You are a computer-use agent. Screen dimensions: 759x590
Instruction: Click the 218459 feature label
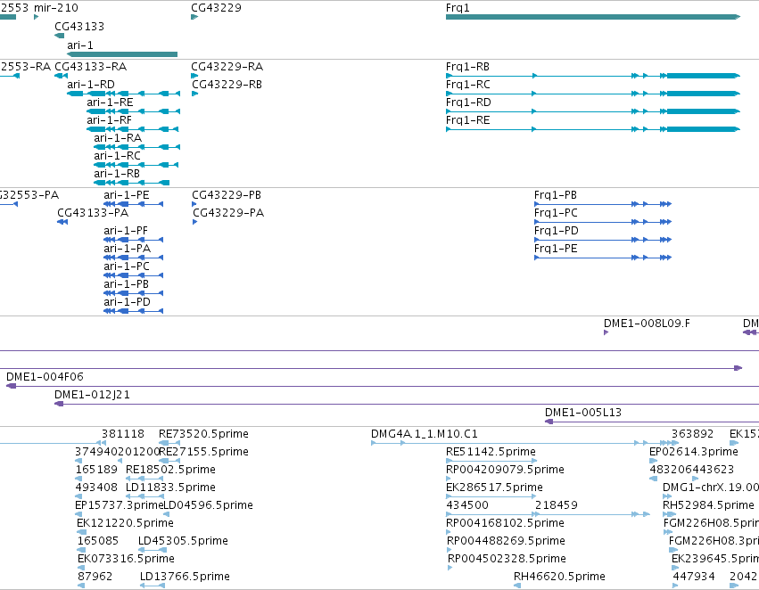[557, 506]
